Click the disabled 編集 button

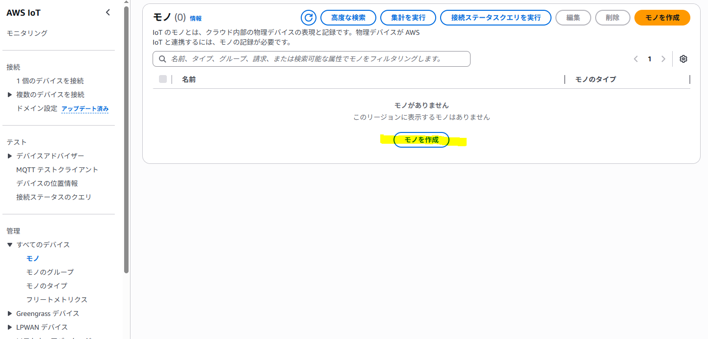pyautogui.click(x=573, y=18)
